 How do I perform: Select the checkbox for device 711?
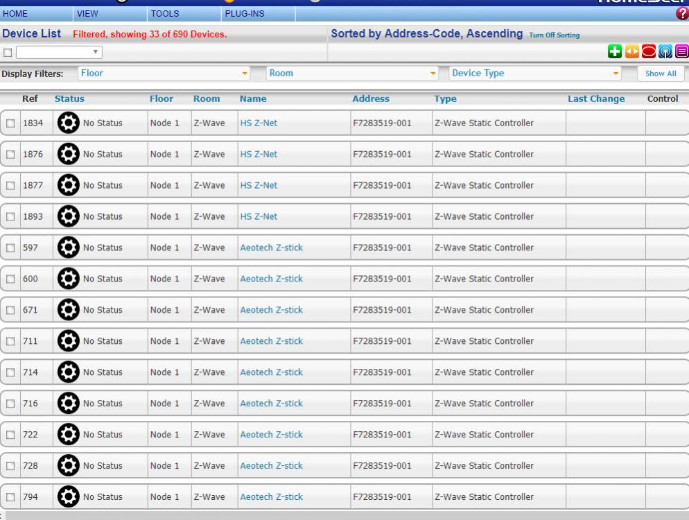point(10,341)
